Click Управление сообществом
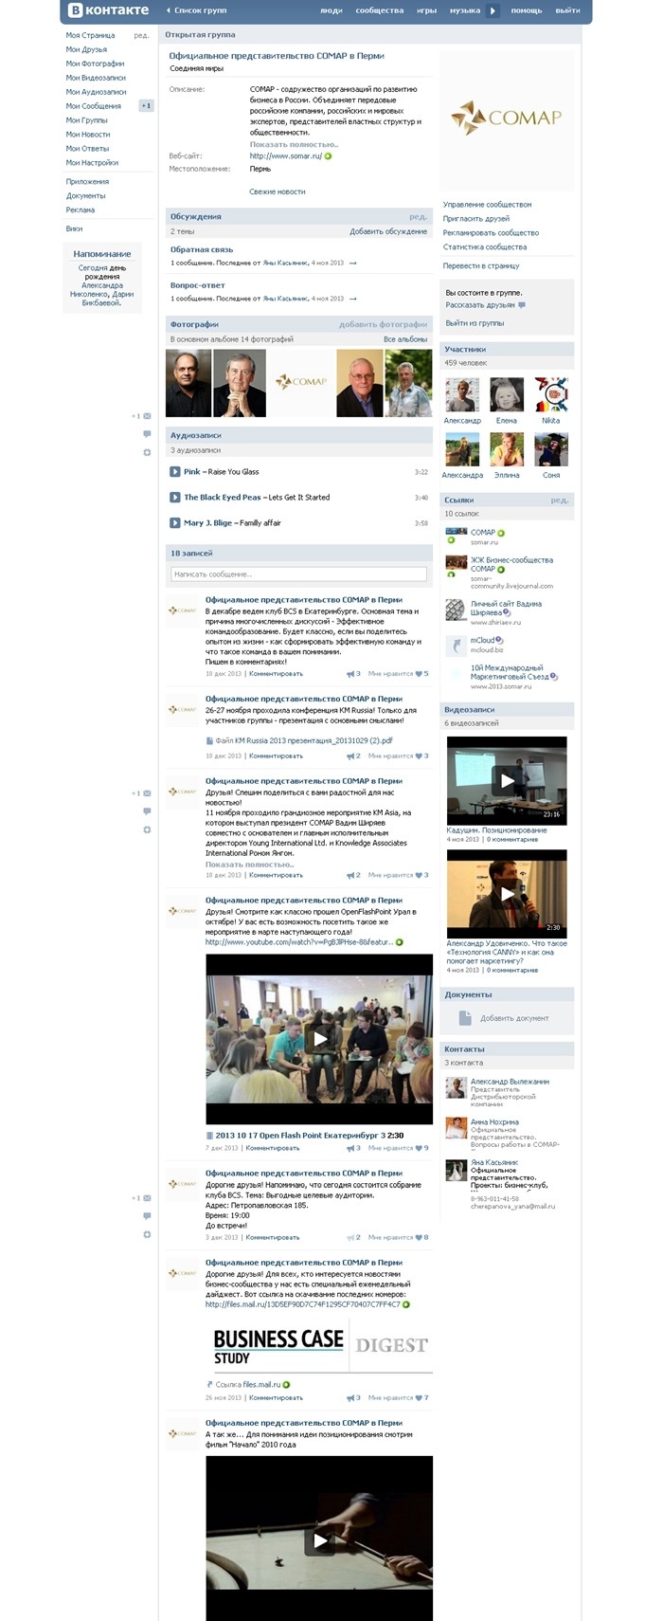663x1621 pixels. coord(487,204)
